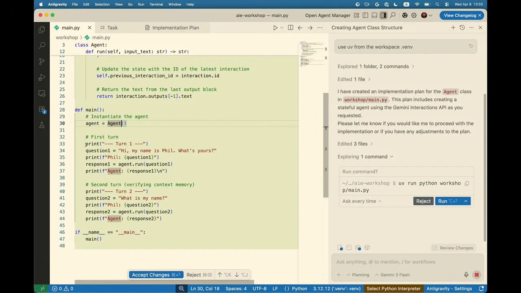Close the main.py tab
Screen dimensions: 521x293
[x=90, y=28]
